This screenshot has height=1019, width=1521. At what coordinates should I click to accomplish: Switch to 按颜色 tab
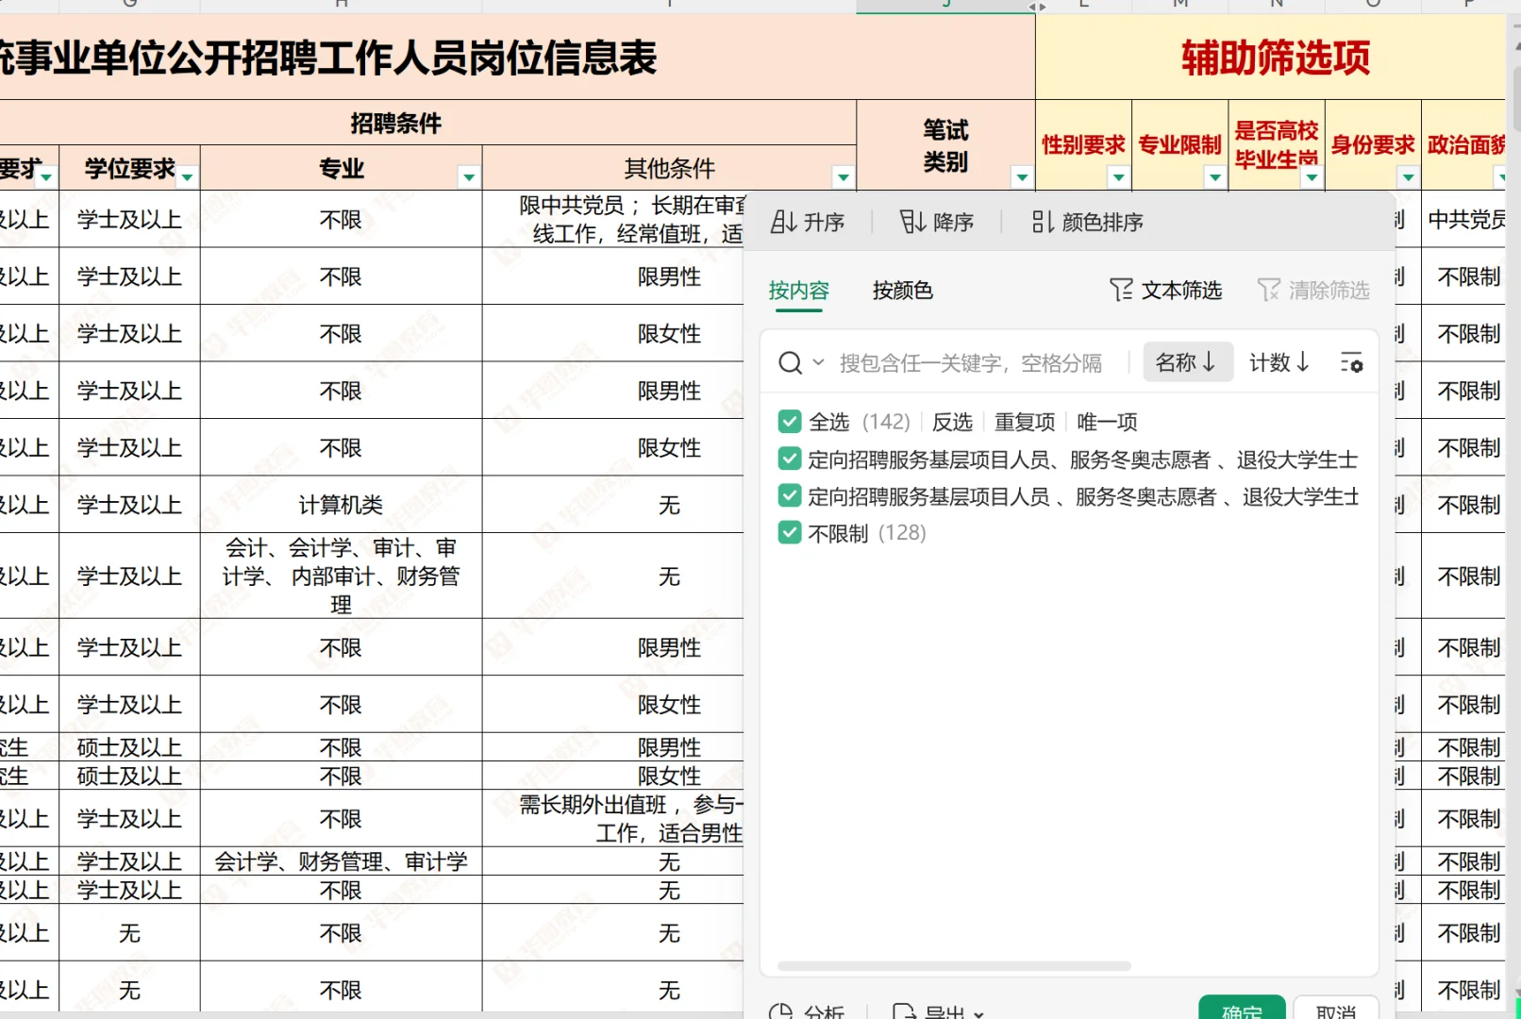[902, 291]
